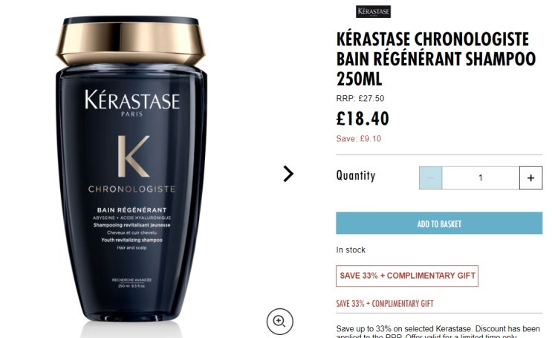Click the quantity input field
Viewport: 552px width, 338px height.
click(481, 178)
